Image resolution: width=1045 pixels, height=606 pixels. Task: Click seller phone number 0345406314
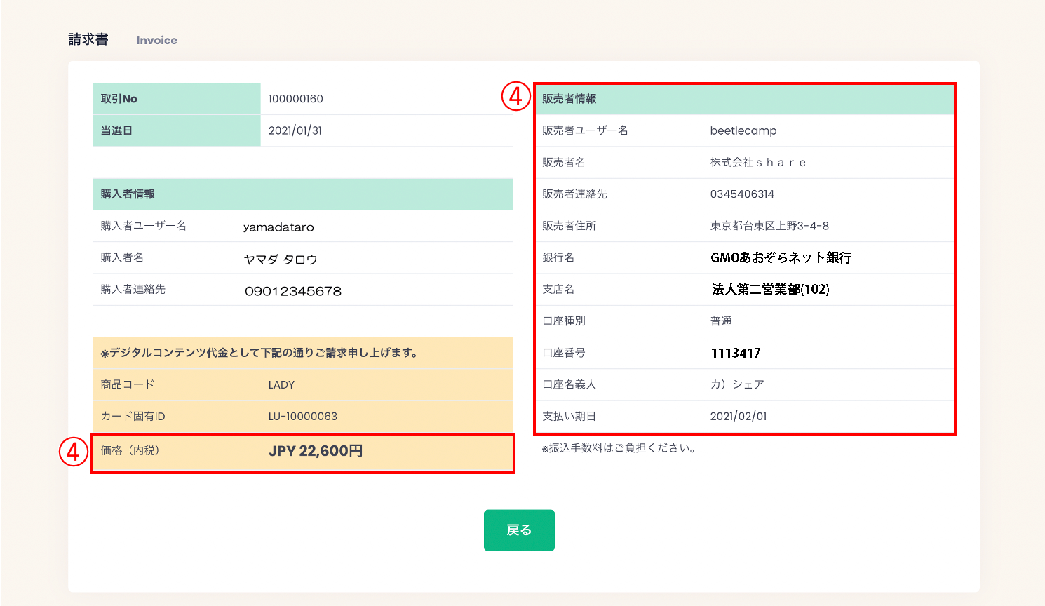pos(742,194)
